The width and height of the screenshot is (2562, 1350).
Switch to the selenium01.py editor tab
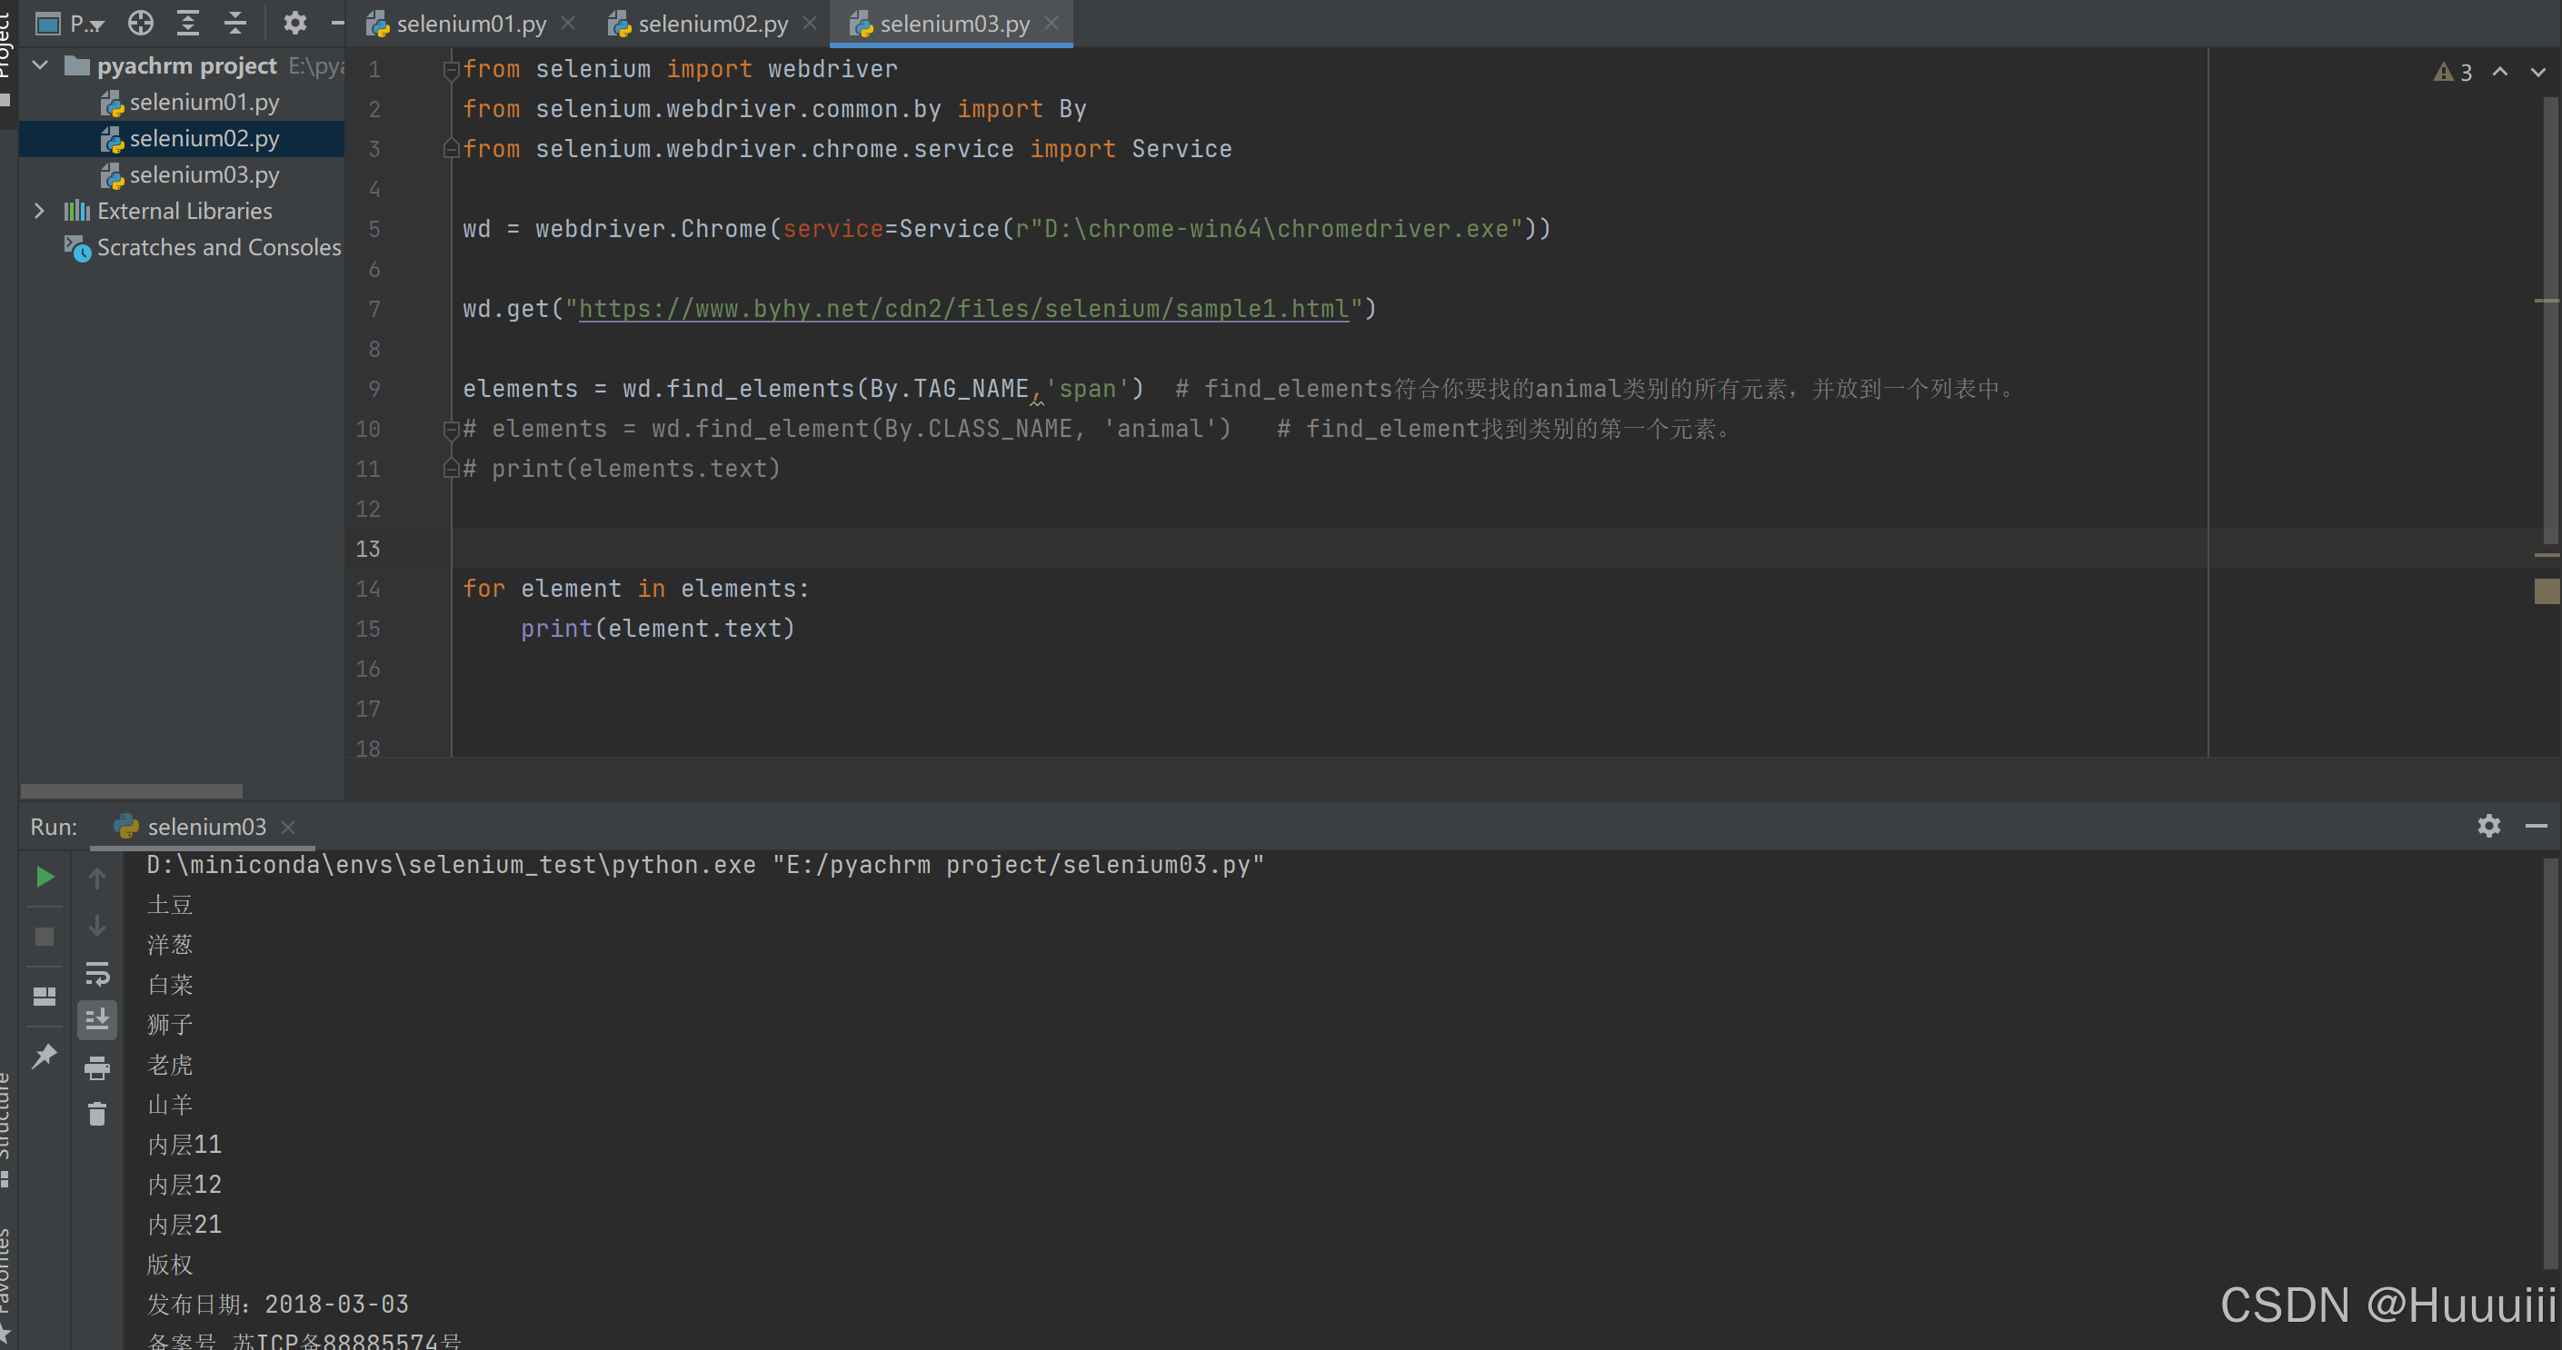tap(470, 23)
